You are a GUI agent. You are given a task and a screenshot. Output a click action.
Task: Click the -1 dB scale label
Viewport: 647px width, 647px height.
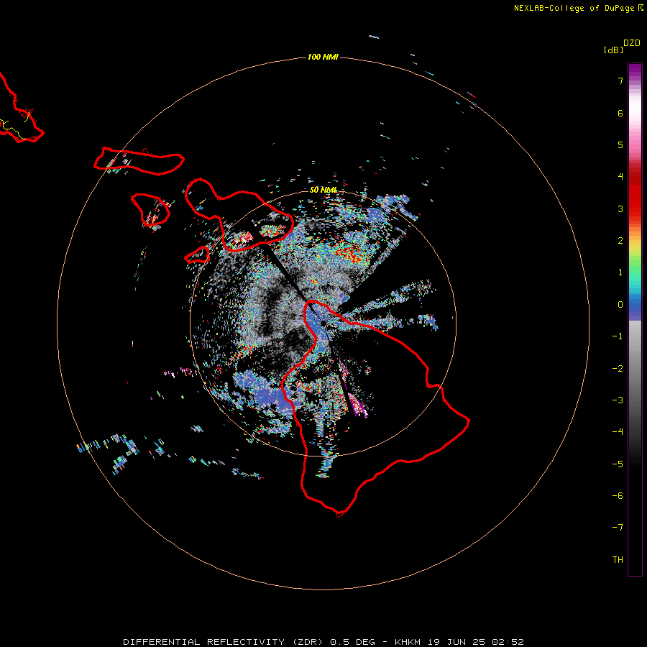[x=618, y=336]
